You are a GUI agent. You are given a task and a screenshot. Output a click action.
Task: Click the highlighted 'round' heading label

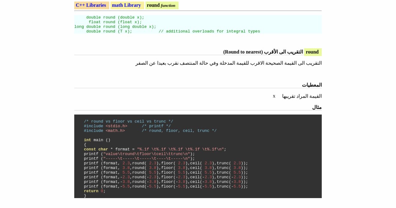click(312, 52)
